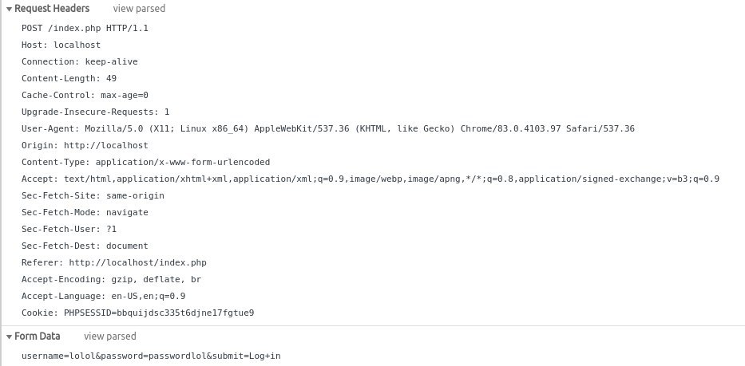745x366 pixels.
Task: Click the Content-Length: 49 header
Action: point(69,78)
